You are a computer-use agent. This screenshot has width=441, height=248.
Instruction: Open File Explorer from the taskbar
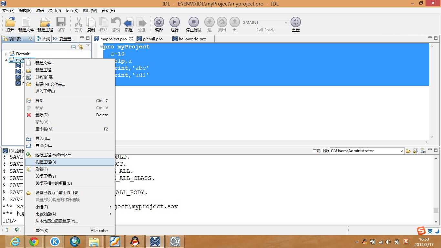tap(94, 242)
